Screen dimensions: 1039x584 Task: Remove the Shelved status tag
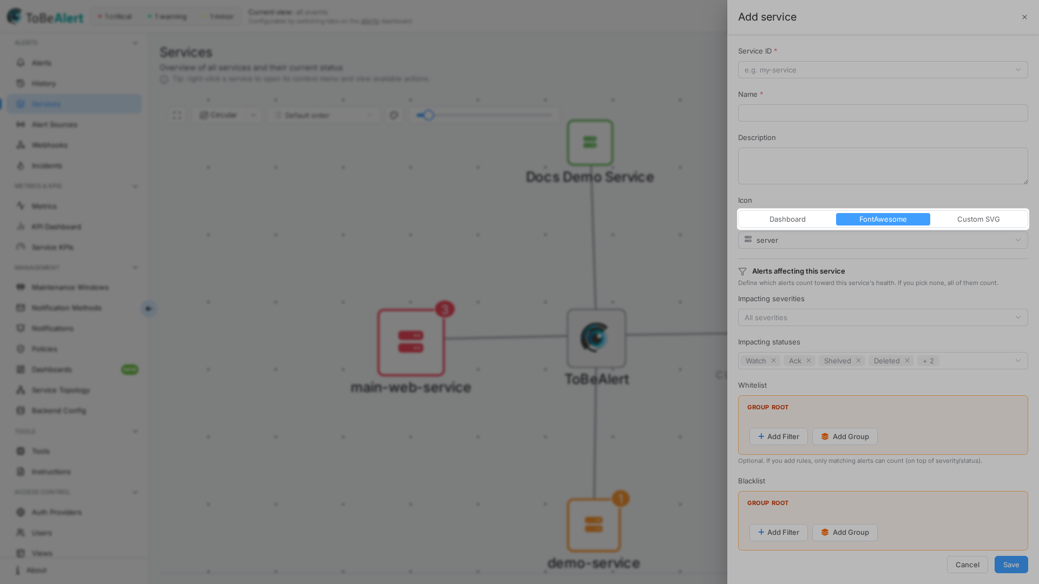pyautogui.click(x=858, y=361)
